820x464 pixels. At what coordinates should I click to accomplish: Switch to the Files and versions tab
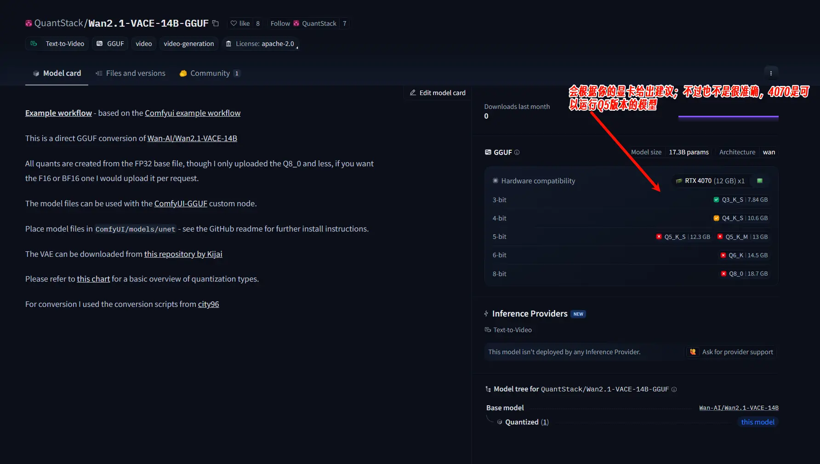click(131, 73)
